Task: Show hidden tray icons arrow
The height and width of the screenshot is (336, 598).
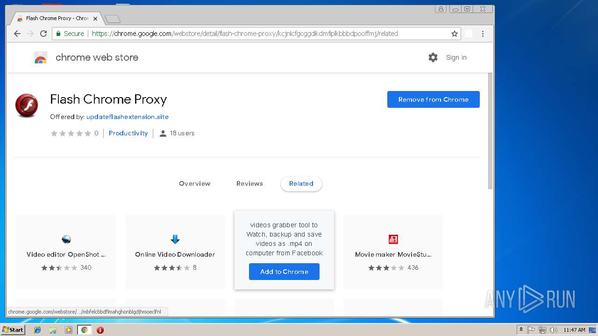Action: 521,330
